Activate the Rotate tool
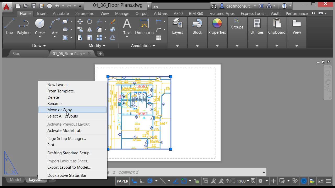Viewport: 335px width, 188px height. tap(89, 21)
